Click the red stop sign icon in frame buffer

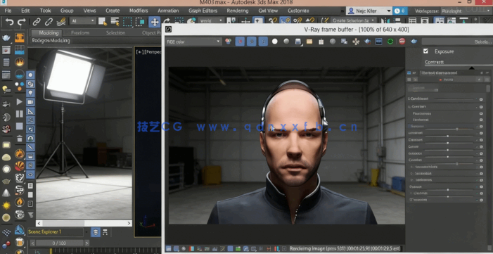click(402, 42)
